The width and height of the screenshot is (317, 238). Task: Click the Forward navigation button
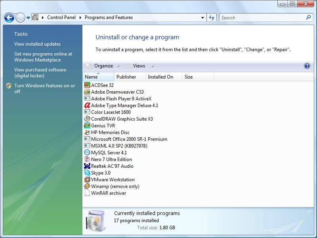coord(20,17)
